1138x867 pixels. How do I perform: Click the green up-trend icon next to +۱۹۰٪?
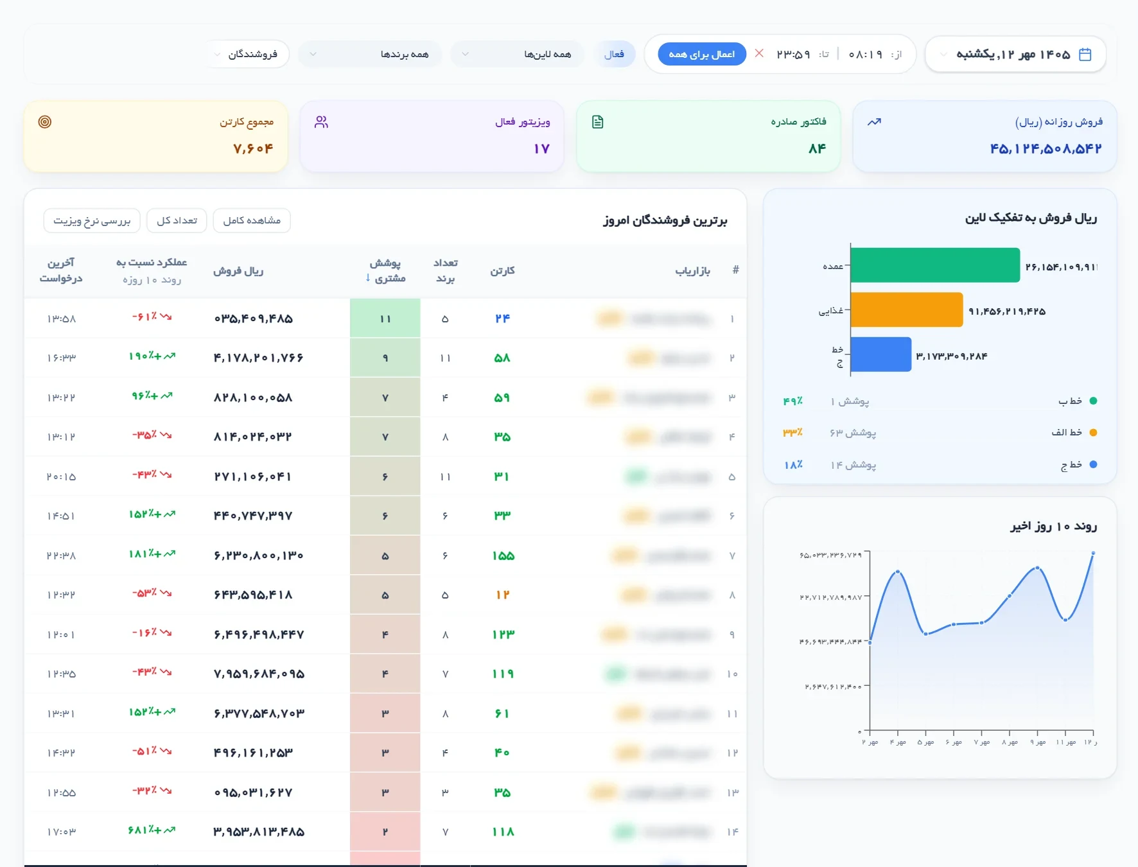tap(170, 356)
